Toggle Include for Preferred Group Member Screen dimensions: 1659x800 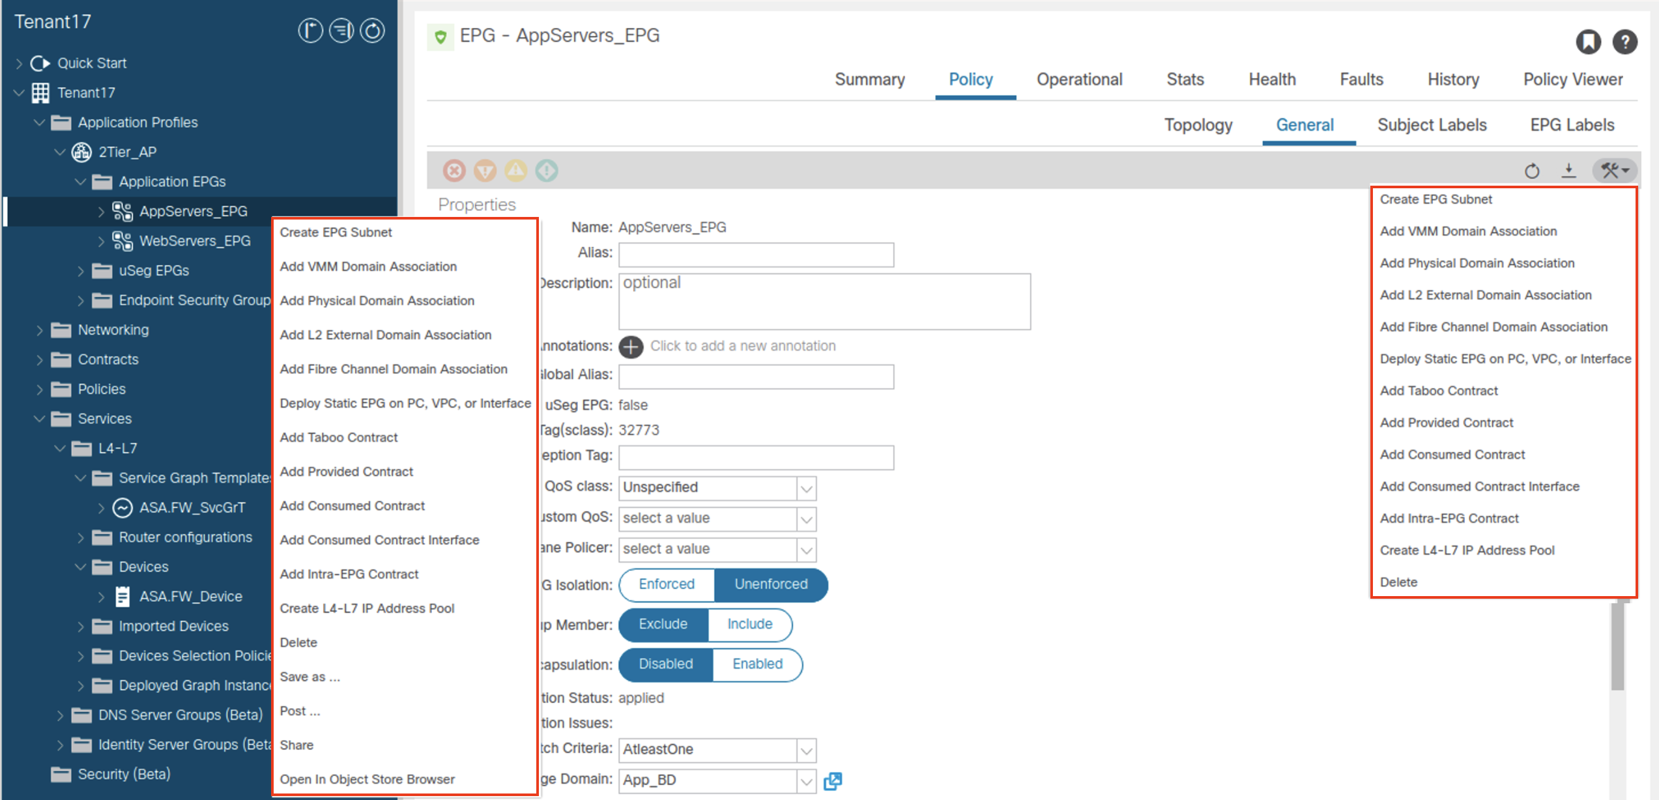(749, 624)
